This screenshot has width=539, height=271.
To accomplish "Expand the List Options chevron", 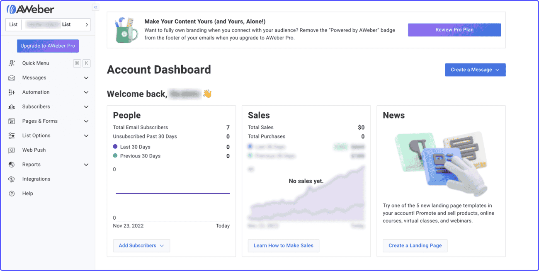I will point(86,136).
